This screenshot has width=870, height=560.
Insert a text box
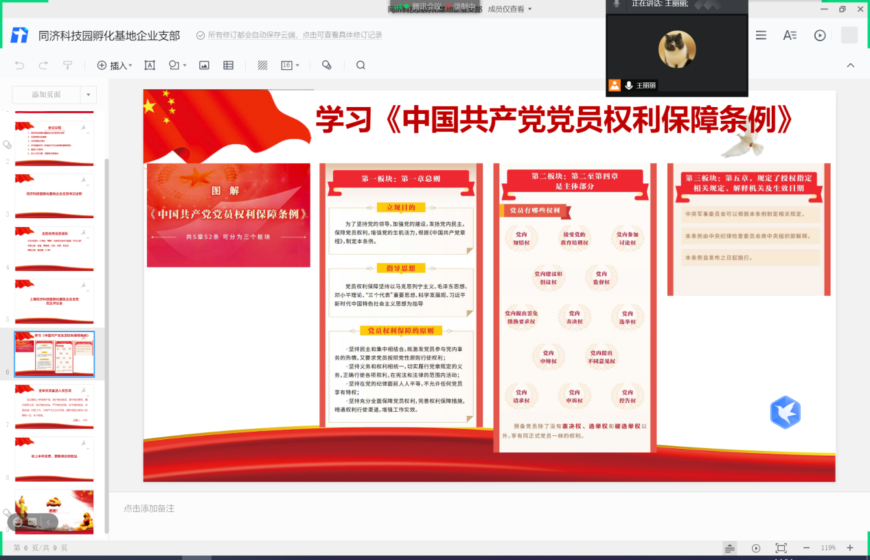point(150,65)
